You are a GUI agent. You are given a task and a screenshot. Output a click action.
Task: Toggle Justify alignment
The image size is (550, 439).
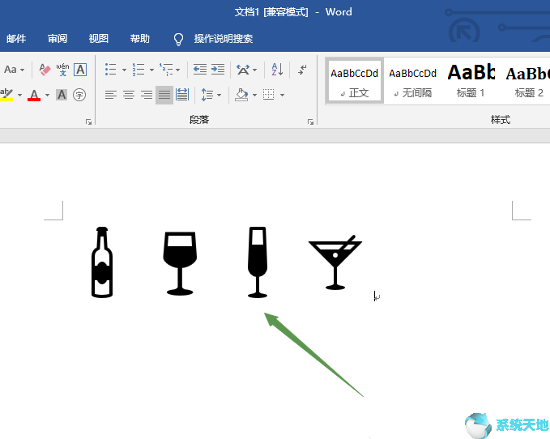tap(164, 95)
